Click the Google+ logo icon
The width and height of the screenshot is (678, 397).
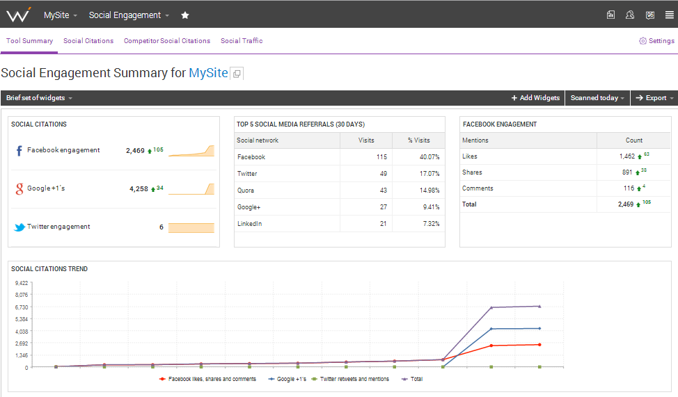[19, 189]
